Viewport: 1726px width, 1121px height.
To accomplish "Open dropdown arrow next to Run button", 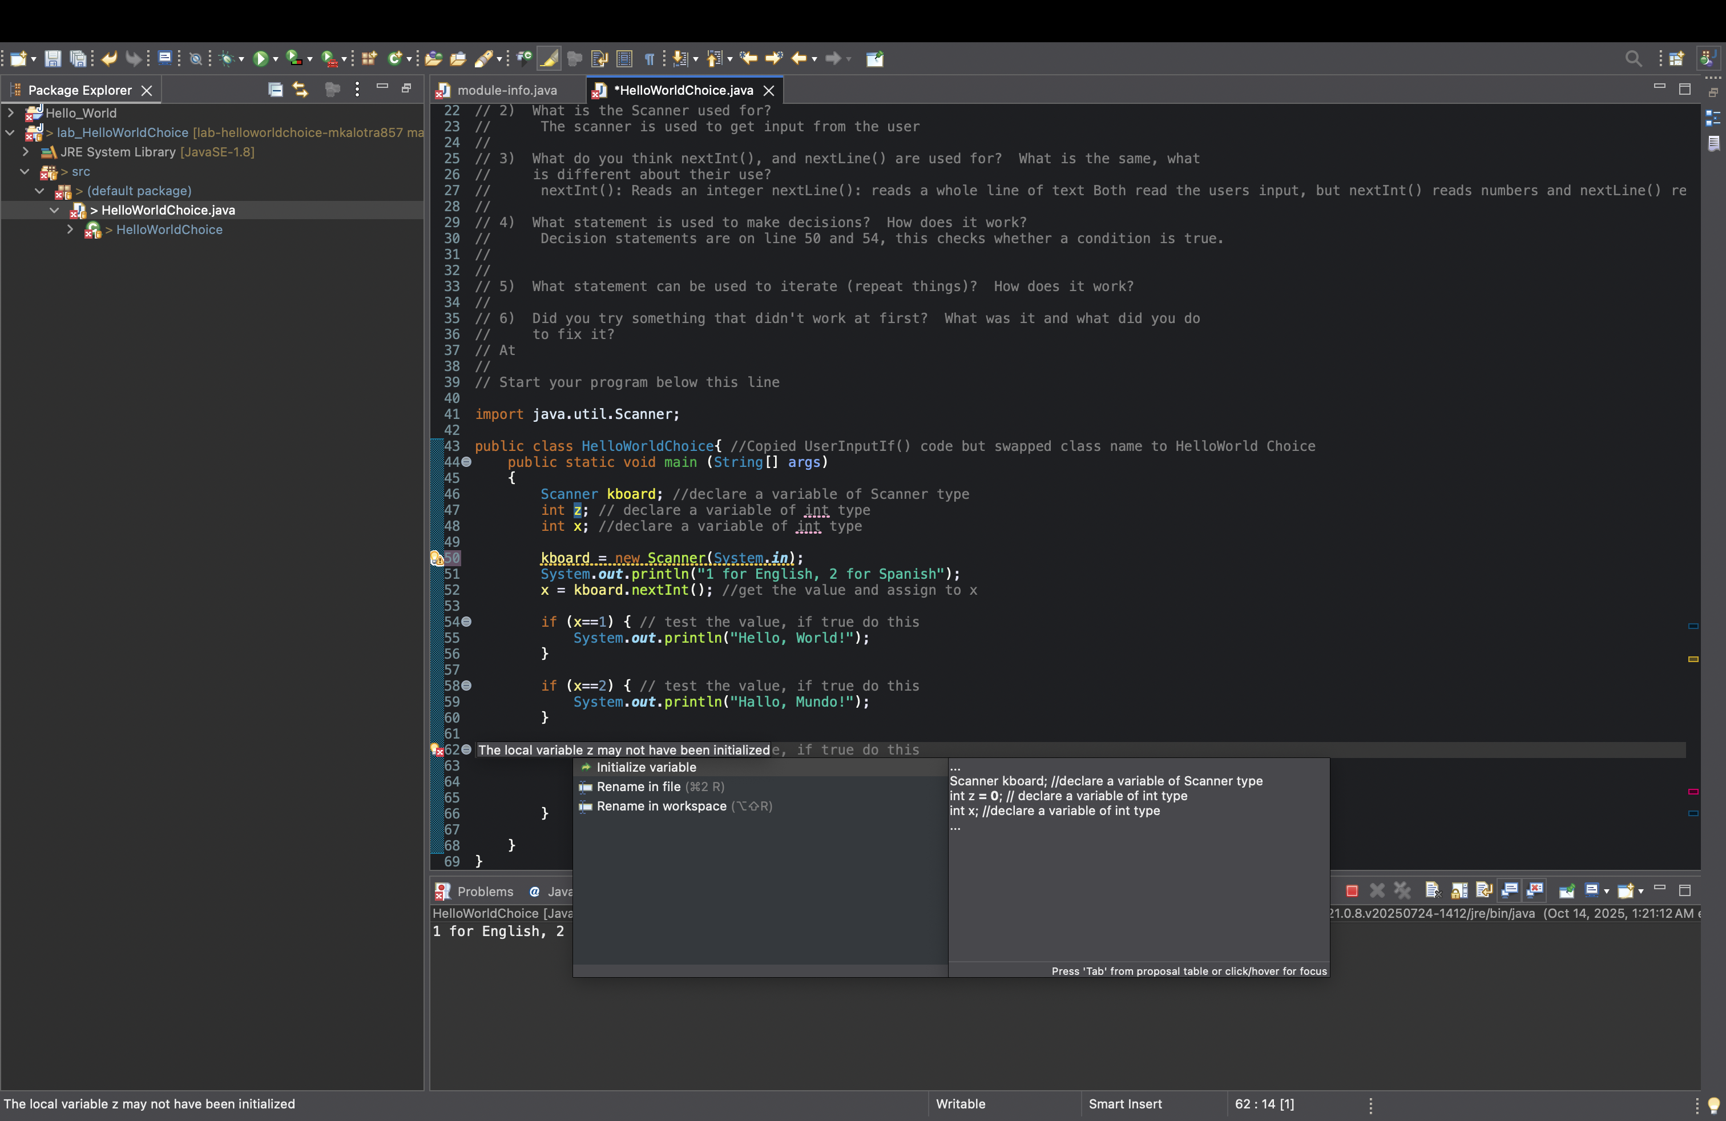I will [276, 59].
